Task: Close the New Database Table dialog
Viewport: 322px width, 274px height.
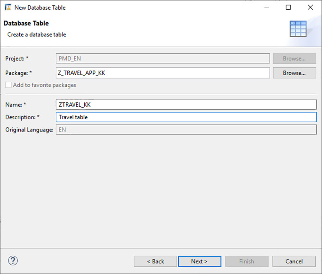Action: pos(310,7)
